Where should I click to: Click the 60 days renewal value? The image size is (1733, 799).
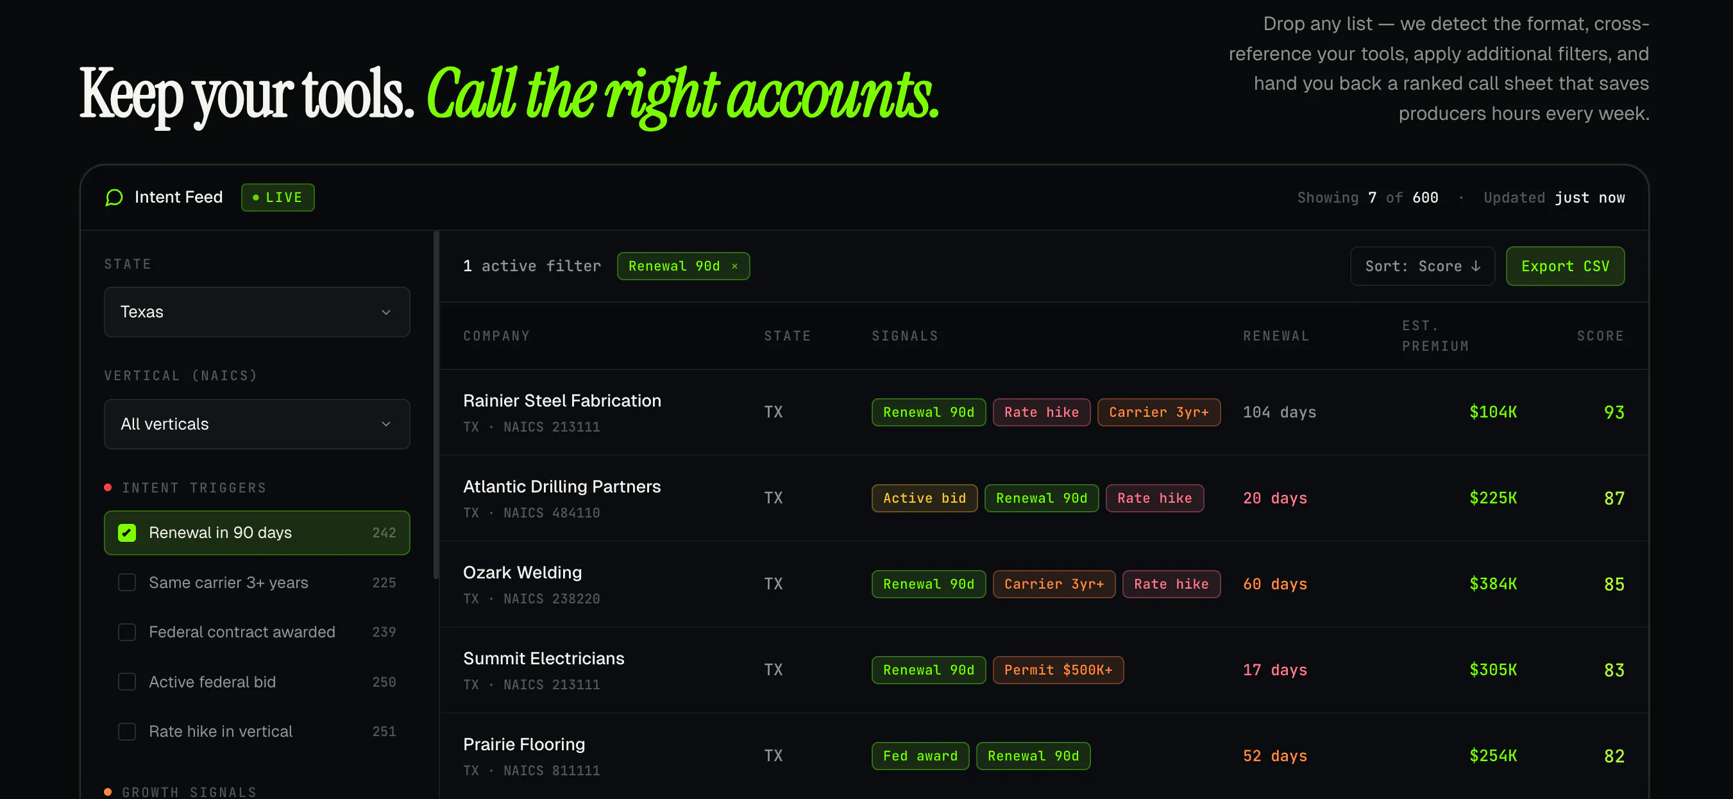pyautogui.click(x=1275, y=584)
